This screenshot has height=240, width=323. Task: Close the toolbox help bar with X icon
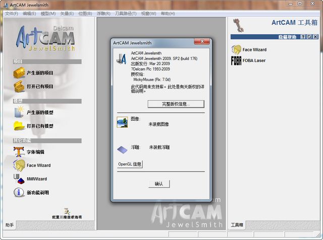click(x=315, y=37)
